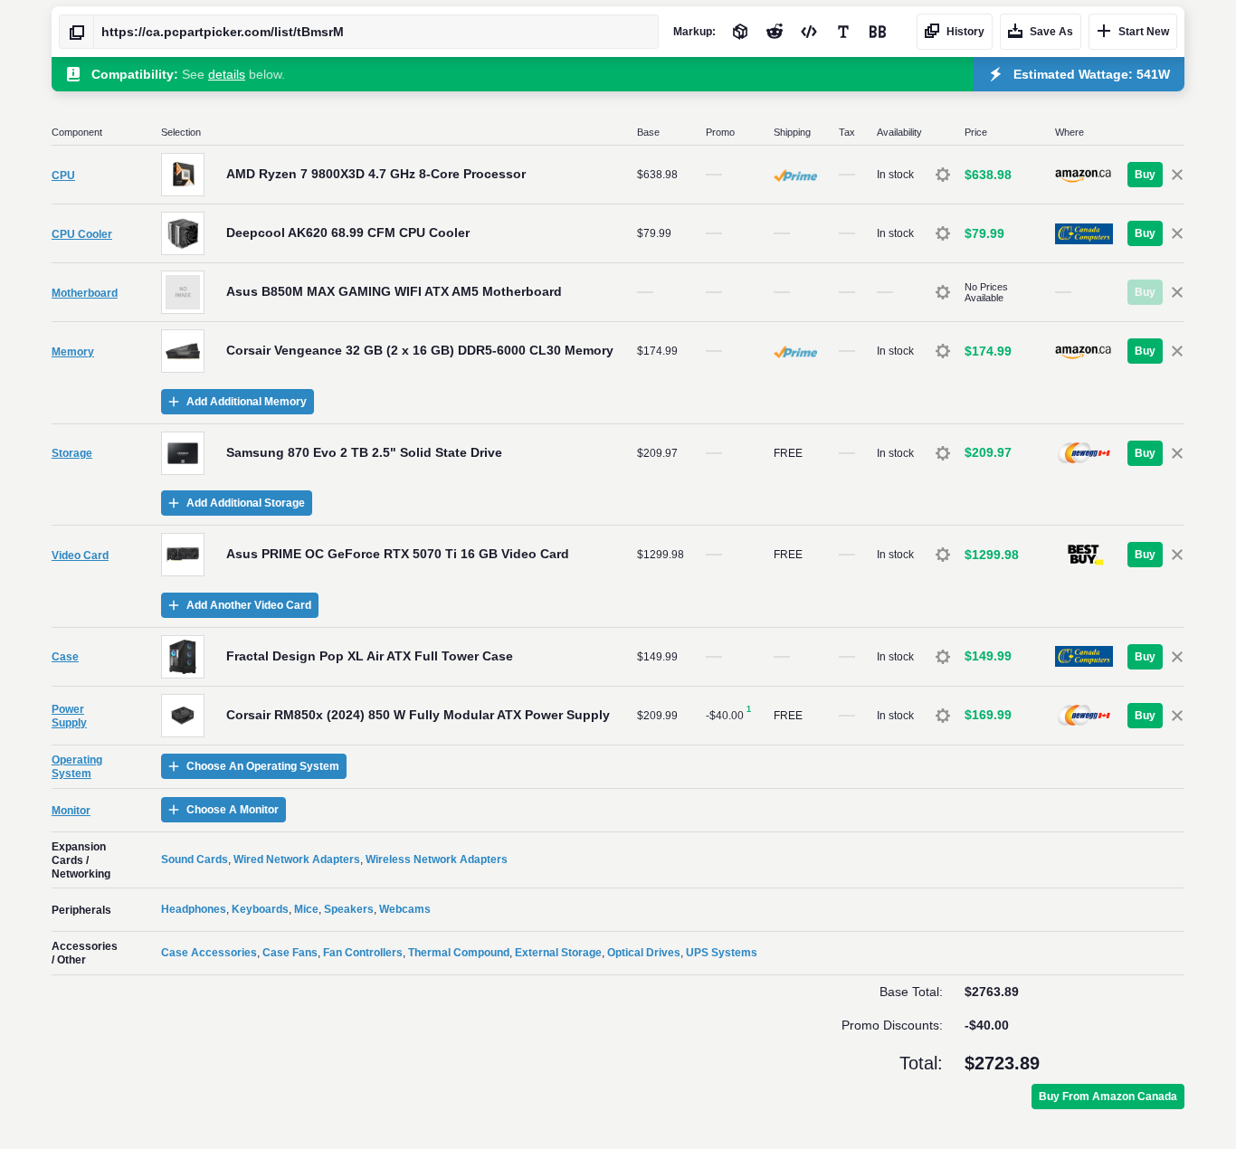Image resolution: width=1236 pixels, height=1149 pixels.
Task: Open the Wireless Network Adapters link
Action: tap(436, 859)
